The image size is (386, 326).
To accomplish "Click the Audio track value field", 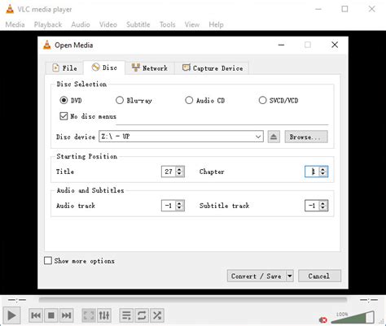I will (x=169, y=206).
